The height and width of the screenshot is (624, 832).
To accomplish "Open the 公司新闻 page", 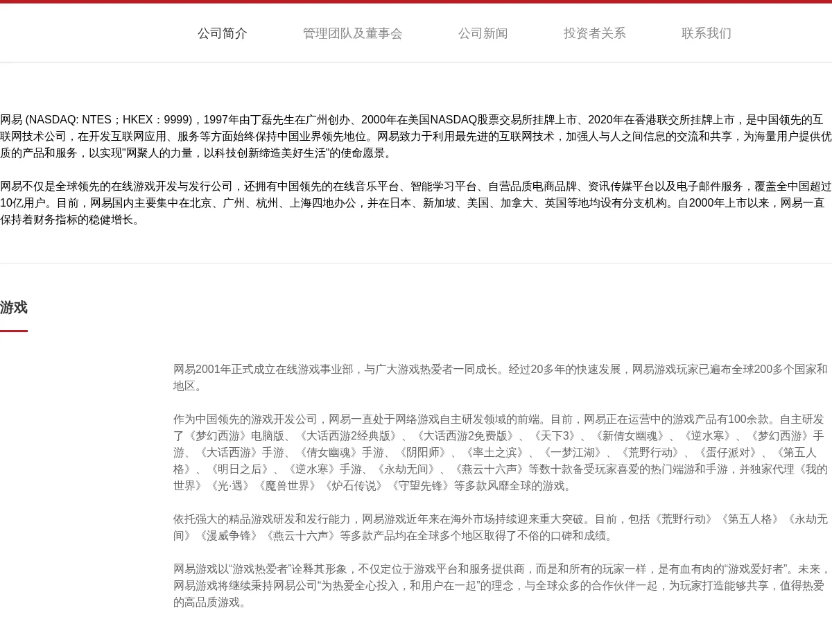I will [483, 33].
